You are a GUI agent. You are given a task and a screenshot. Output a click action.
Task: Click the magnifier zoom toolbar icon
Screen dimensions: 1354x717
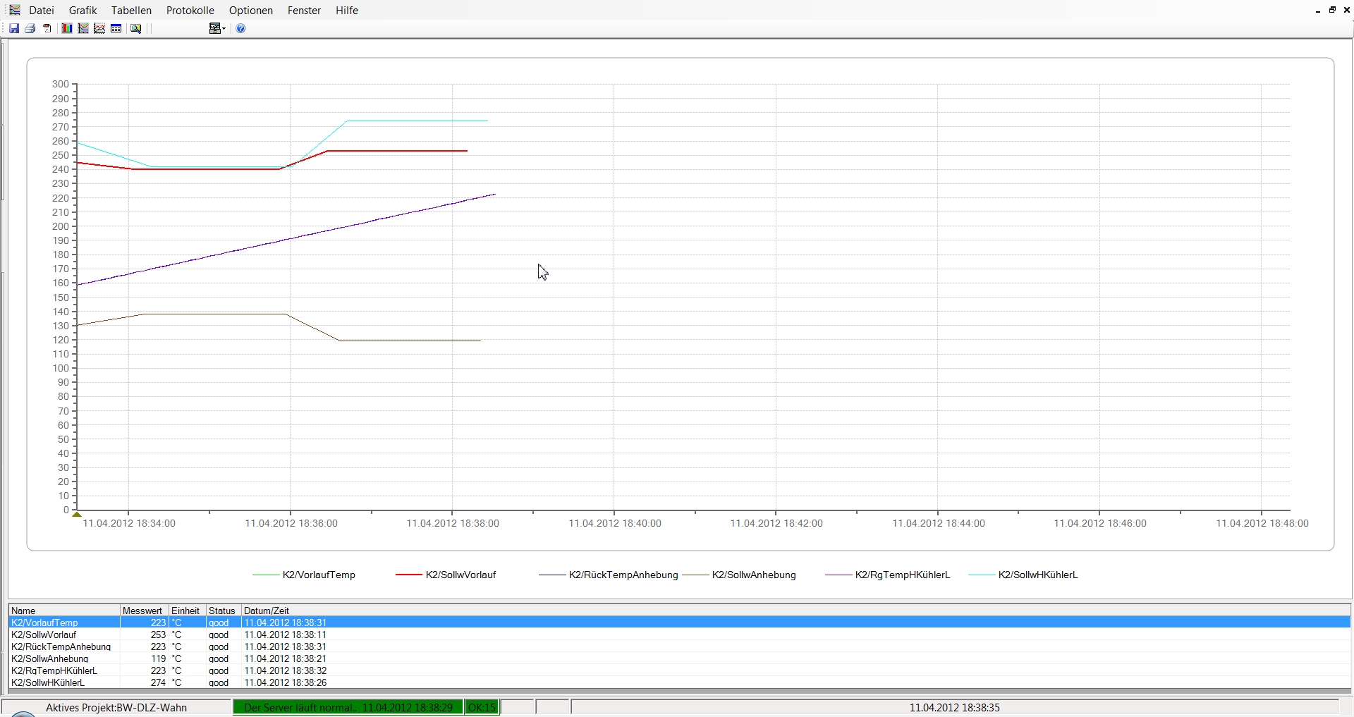click(136, 28)
